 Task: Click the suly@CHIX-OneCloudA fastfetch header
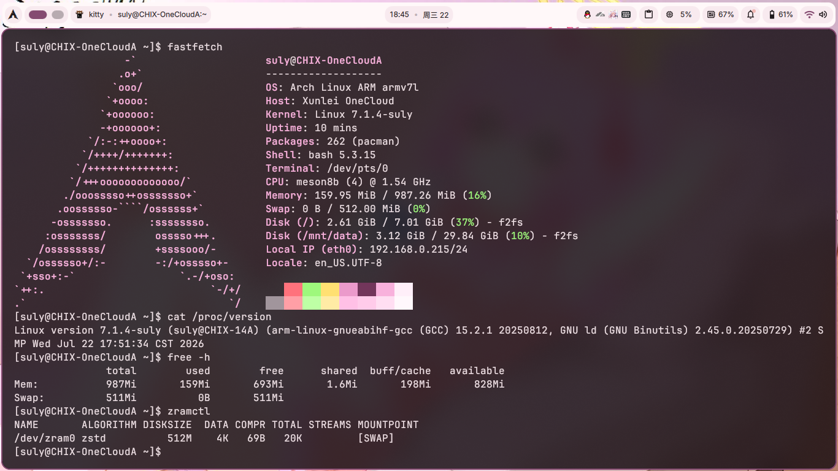[x=324, y=61]
